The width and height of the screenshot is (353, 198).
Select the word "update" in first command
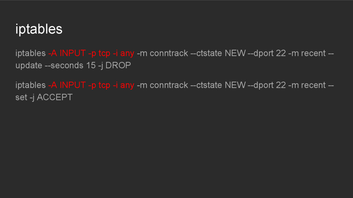tap(29, 66)
